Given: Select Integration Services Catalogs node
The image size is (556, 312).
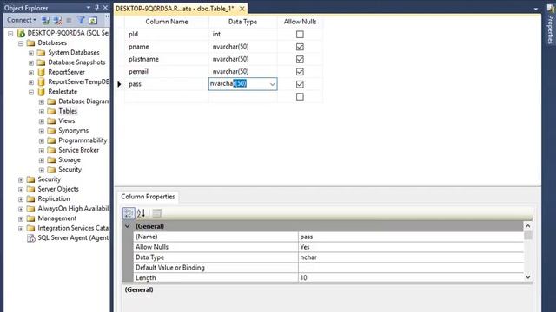Looking at the screenshot, I should 73,228.
